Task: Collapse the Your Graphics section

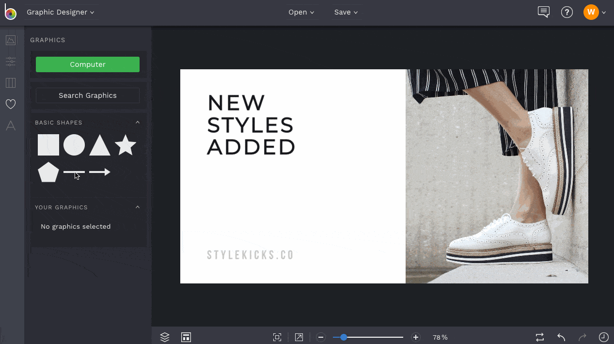Action: tap(138, 207)
